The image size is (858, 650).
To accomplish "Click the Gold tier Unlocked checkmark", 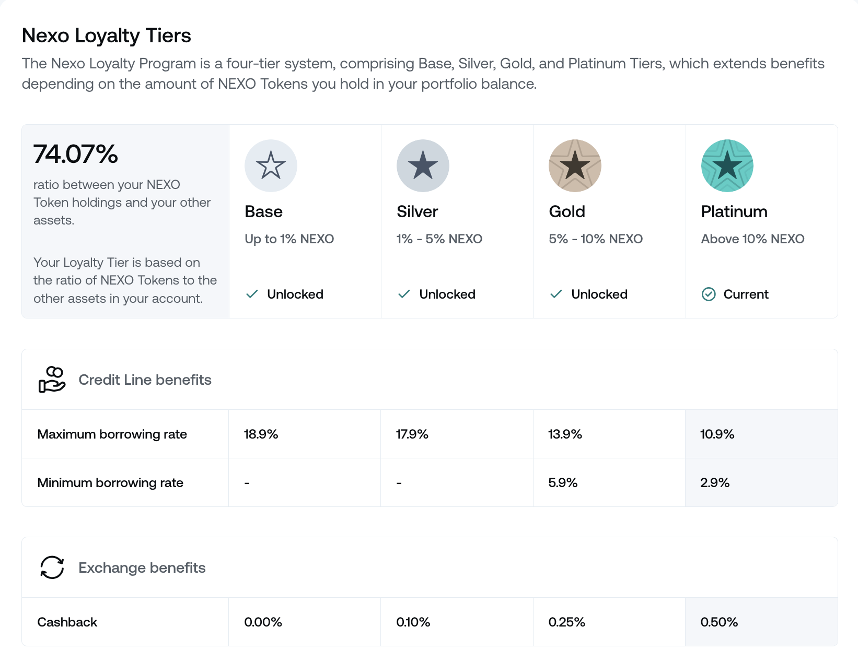I will click(x=556, y=294).
